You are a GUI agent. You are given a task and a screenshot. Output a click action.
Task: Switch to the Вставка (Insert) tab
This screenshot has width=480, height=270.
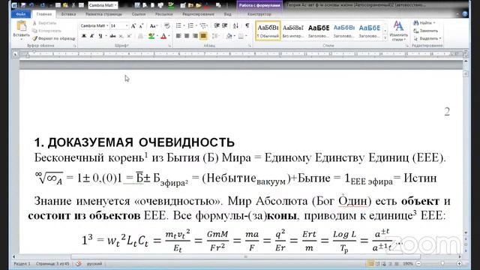68,14
